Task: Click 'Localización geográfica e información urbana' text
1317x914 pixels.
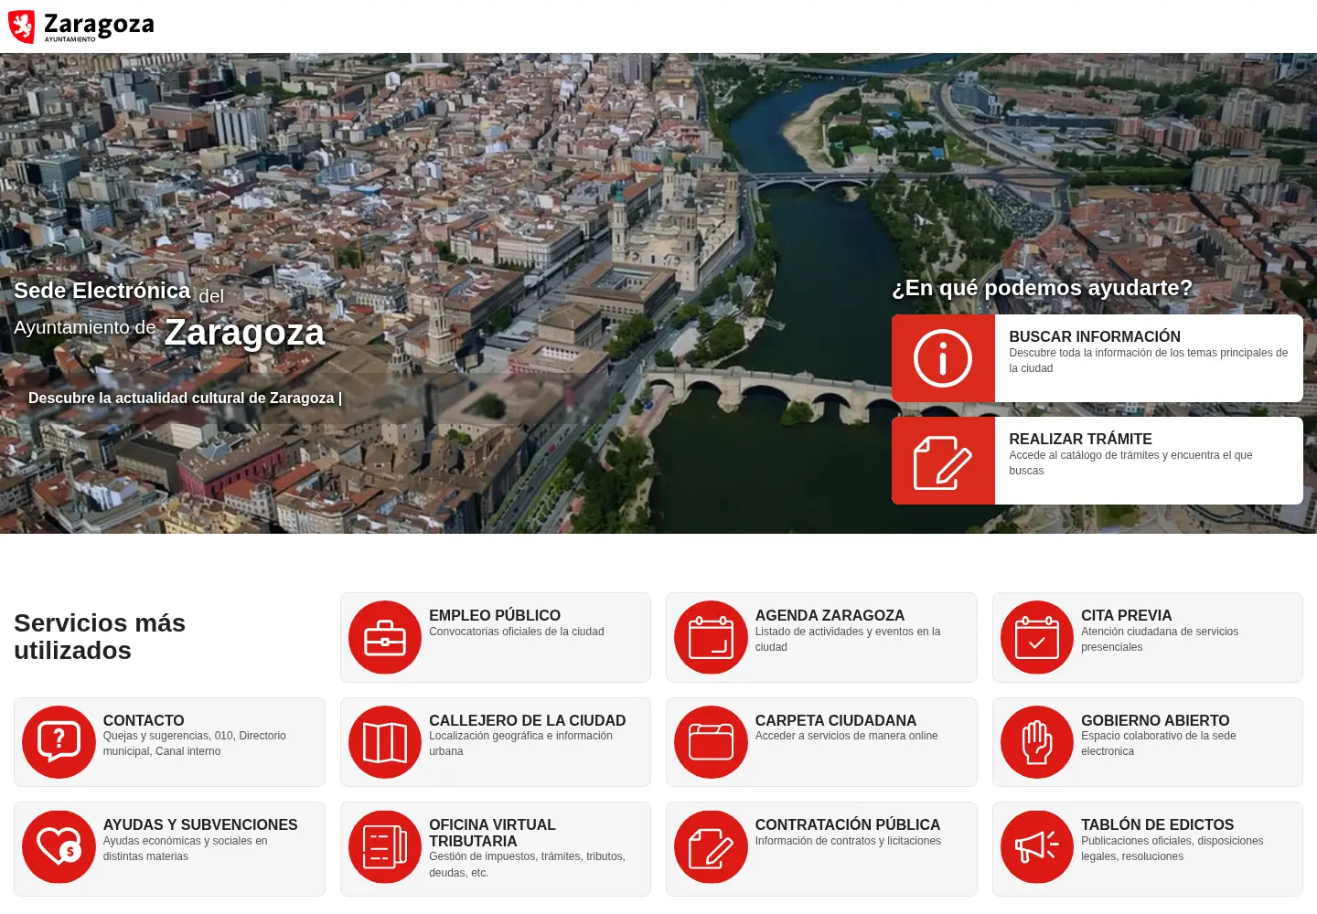Action: click(520, 743)
